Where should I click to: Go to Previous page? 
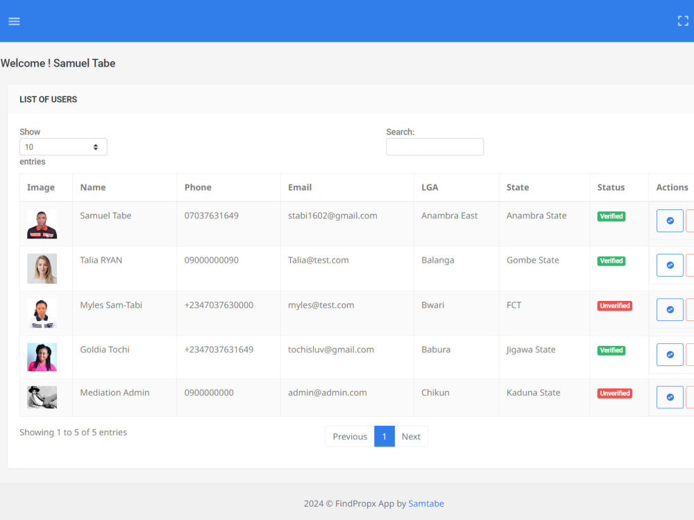tap(350, 436)
